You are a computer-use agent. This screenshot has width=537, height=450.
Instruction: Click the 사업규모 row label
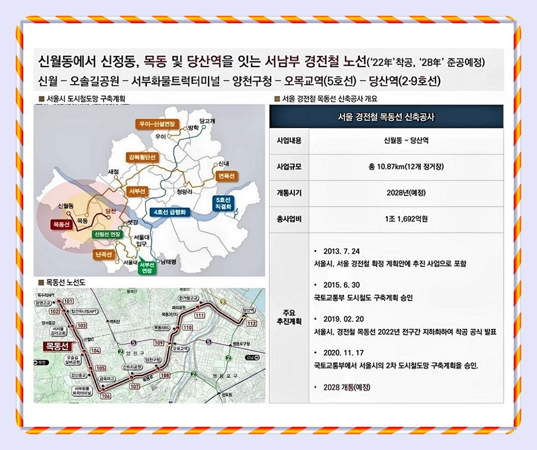click(x=289, y=166)
